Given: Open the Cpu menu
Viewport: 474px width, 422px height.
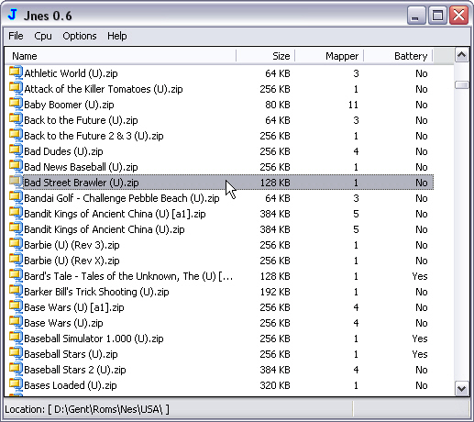Looking at the screenshot, I should (43, 36).
